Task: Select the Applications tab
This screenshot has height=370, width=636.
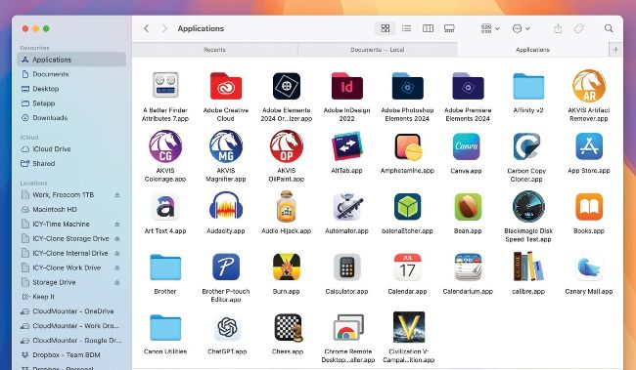Action: (x=532, y=50)
